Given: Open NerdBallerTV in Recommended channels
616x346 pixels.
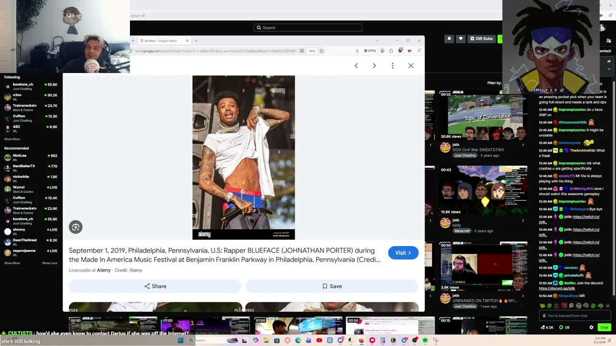Looking at the screenshot, I should [31, 168].
